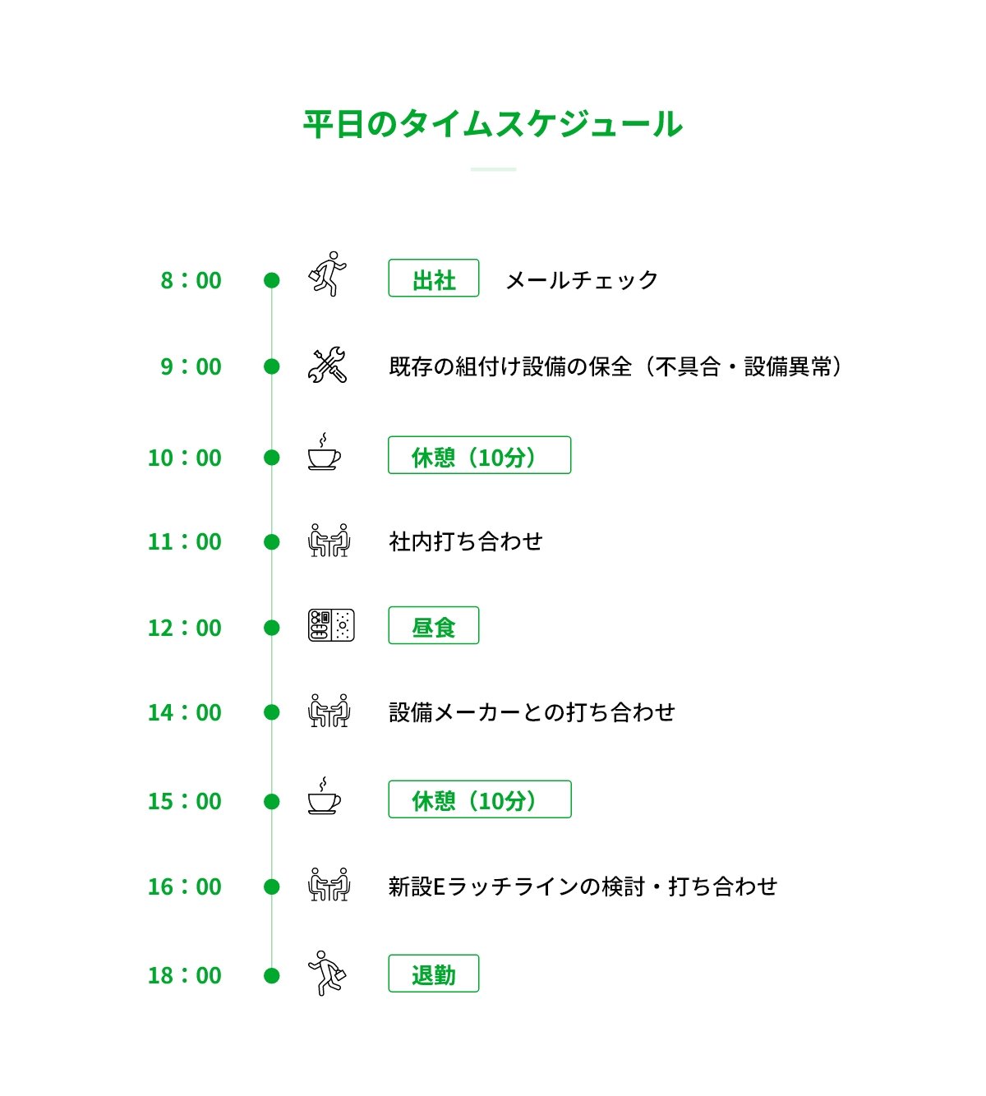Click the 退勤 label box
Image resolution: width=986 pixels, height=1096 pixels.
click(434, 974)
